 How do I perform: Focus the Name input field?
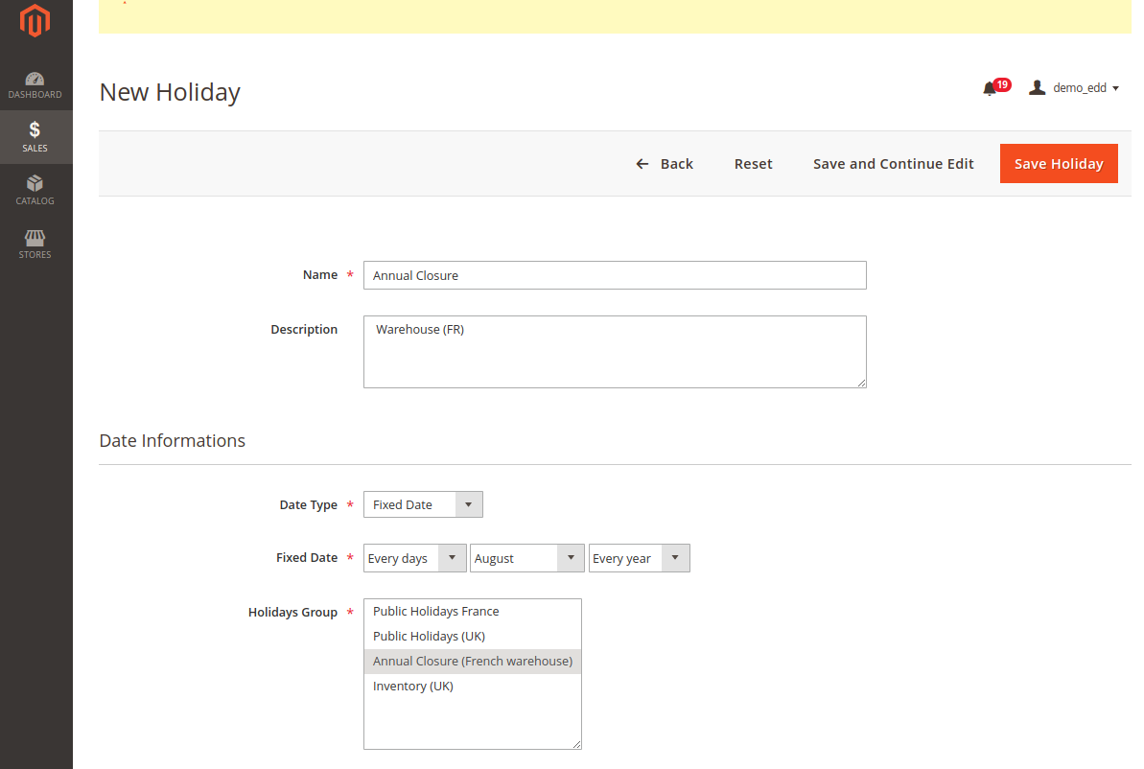615,275
